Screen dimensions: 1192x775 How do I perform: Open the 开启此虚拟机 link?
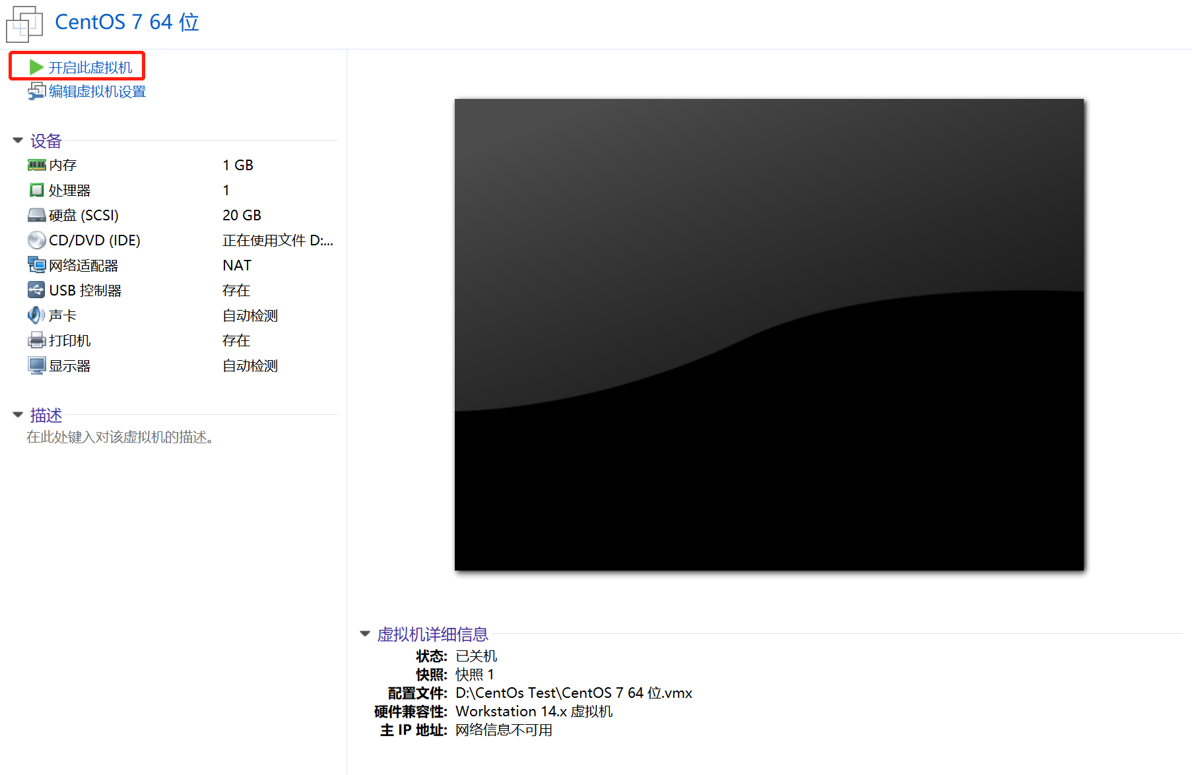(90, 67)
